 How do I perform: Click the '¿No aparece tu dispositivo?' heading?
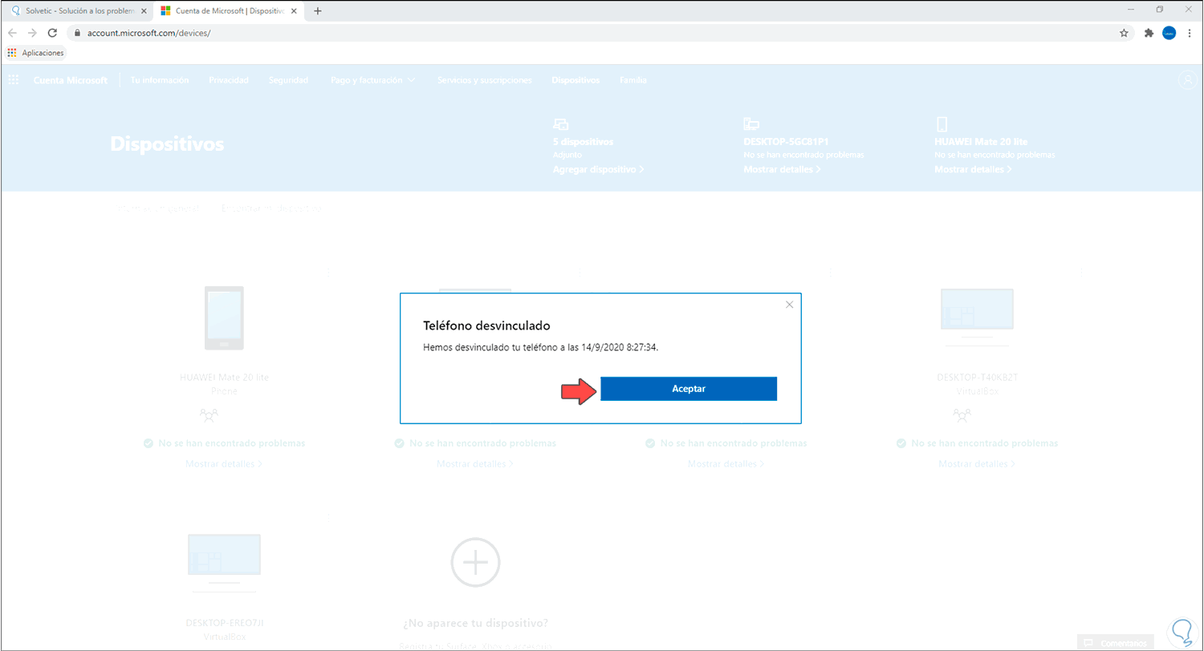(475, 623)
